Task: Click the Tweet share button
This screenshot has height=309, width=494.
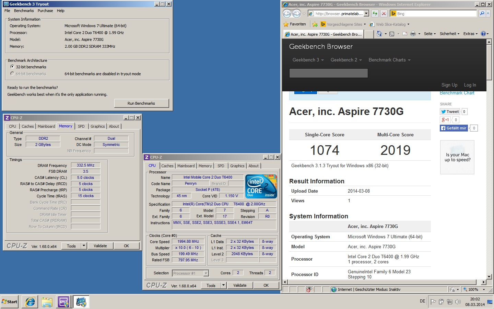Action: click(x=450, y=112)
